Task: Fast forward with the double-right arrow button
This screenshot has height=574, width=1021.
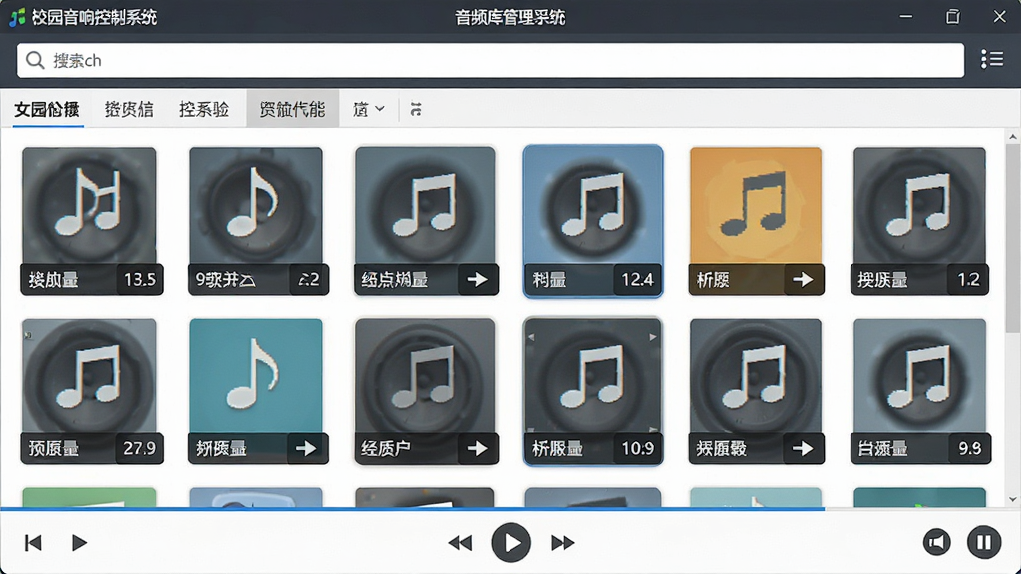Action: (x=562, y=543)
